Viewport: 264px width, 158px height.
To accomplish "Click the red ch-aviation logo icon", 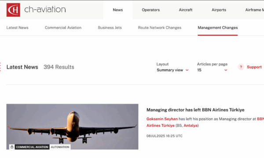I will (x=13, y=10).
